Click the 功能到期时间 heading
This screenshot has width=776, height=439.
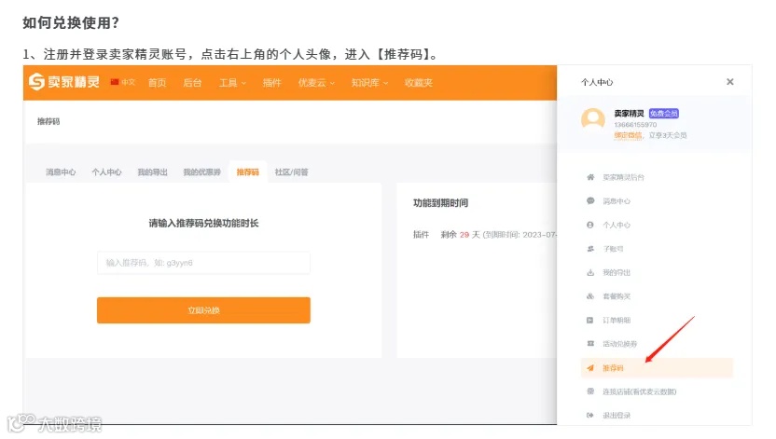[x=440, y=202]
